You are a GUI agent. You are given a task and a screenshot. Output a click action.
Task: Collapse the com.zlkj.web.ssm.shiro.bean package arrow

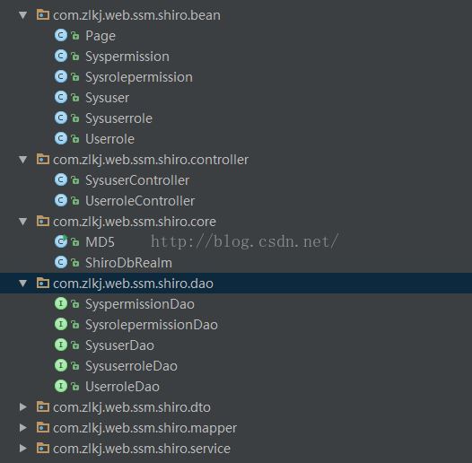click(x=22, y=15)
